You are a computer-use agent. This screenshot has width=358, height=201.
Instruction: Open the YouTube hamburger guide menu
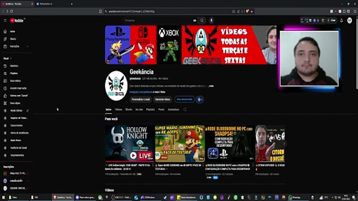point(5,20)
